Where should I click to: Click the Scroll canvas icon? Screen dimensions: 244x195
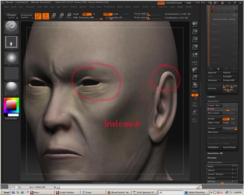[x=195, y=24]
